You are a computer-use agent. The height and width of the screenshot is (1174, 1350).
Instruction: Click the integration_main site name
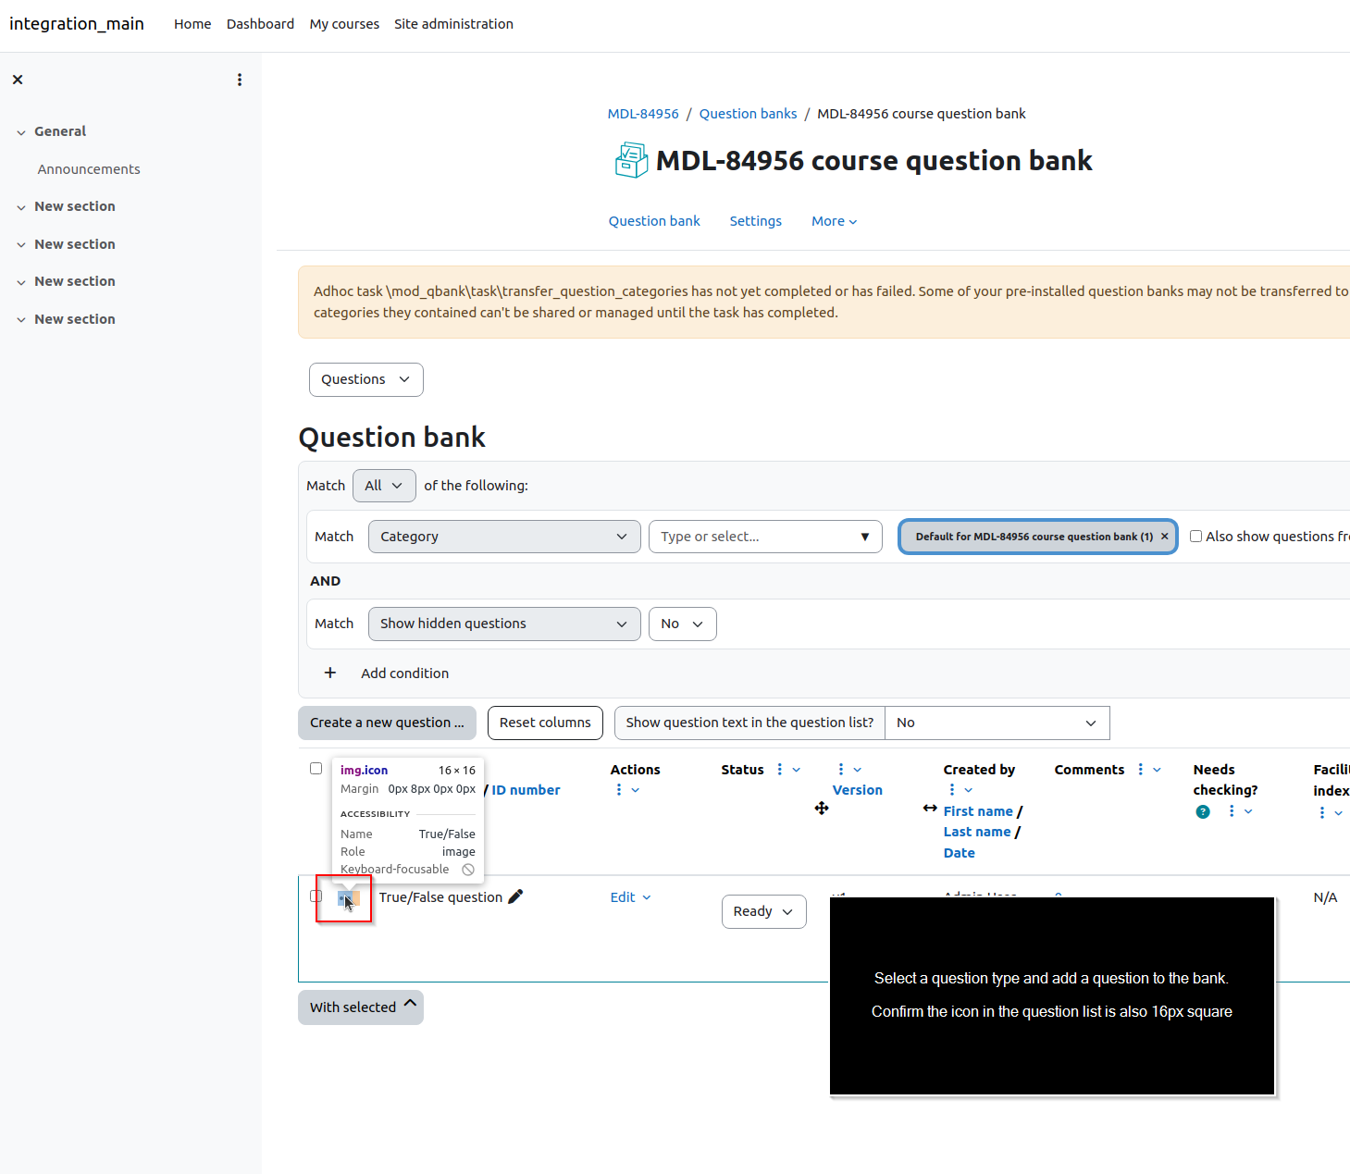coord(77,24)
